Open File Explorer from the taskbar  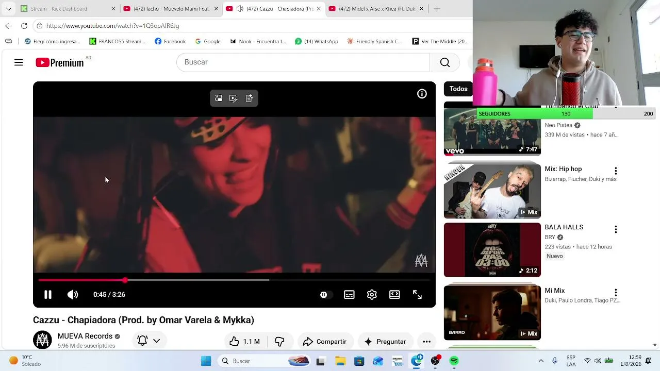tap(340, 361)
